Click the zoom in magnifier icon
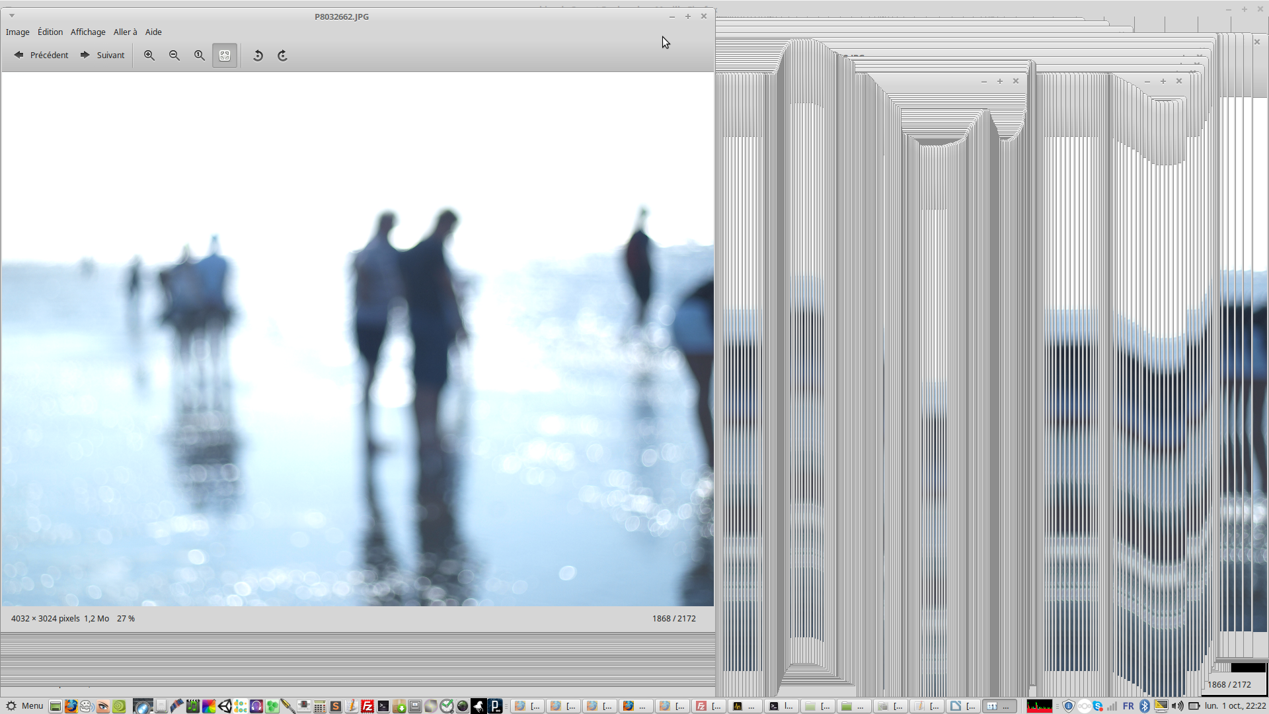This screenshot has height=714, width=1269. tap(149, 56)
